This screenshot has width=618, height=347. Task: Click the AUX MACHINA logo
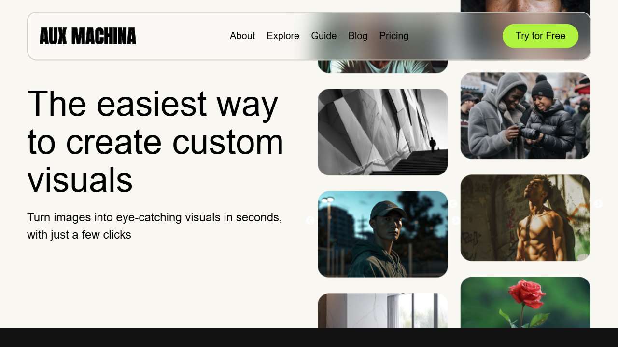click(x=87, y=36)
